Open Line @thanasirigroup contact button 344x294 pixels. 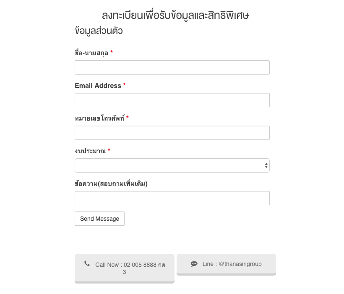pyautogui.click(x=226, y=265)
